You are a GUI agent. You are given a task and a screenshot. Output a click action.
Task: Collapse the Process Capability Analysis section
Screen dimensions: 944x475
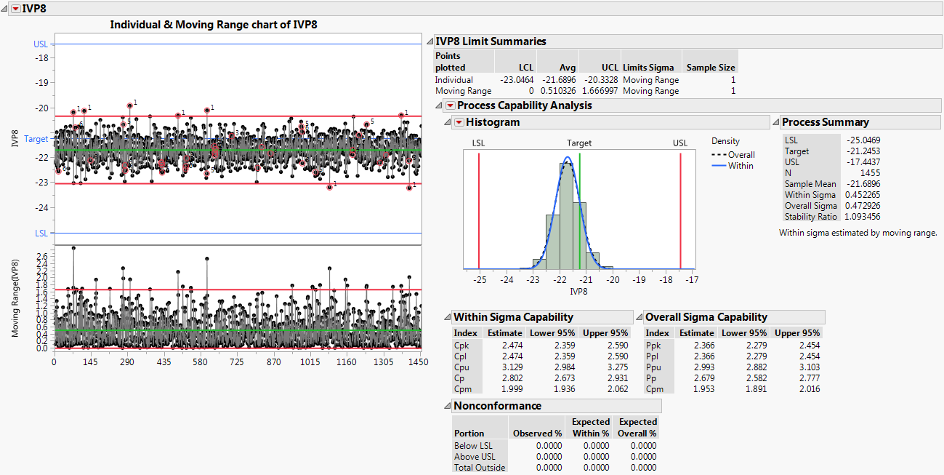click(440, 106)
